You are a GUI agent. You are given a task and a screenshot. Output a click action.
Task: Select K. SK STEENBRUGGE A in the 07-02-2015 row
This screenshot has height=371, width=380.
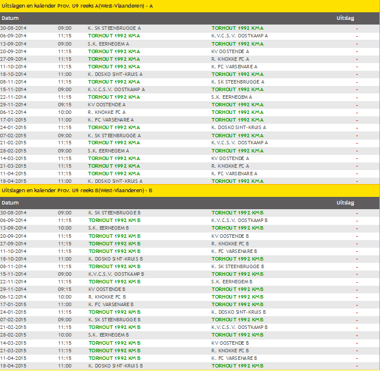114,136
